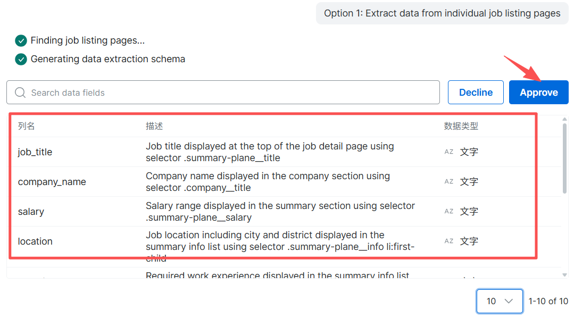Click the table's vertical scrollbar thumb

pos(565,158)
